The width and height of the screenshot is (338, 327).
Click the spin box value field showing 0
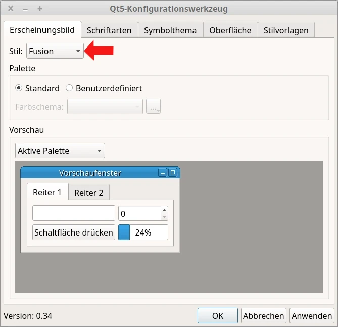pos(139,214)
